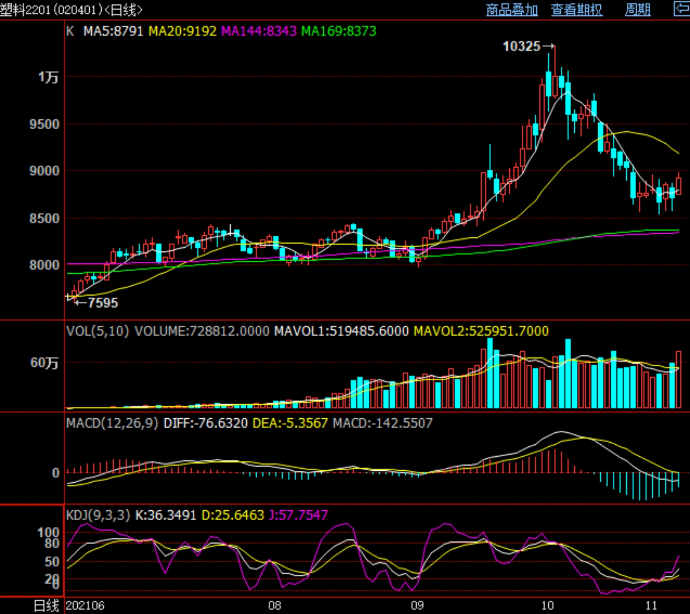Open the 查看期权 options link

coord(576,10)
